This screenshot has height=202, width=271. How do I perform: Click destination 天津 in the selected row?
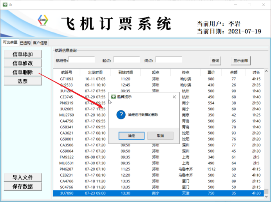point(186,193)
